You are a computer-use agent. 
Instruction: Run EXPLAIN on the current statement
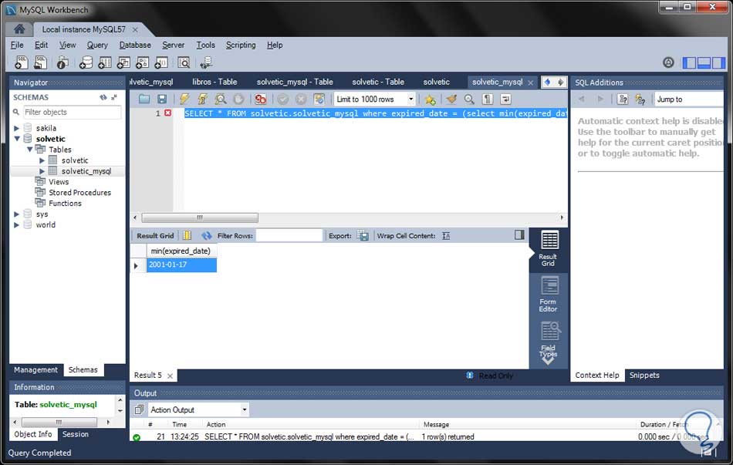pyautogui.click(x=221, y=99)
